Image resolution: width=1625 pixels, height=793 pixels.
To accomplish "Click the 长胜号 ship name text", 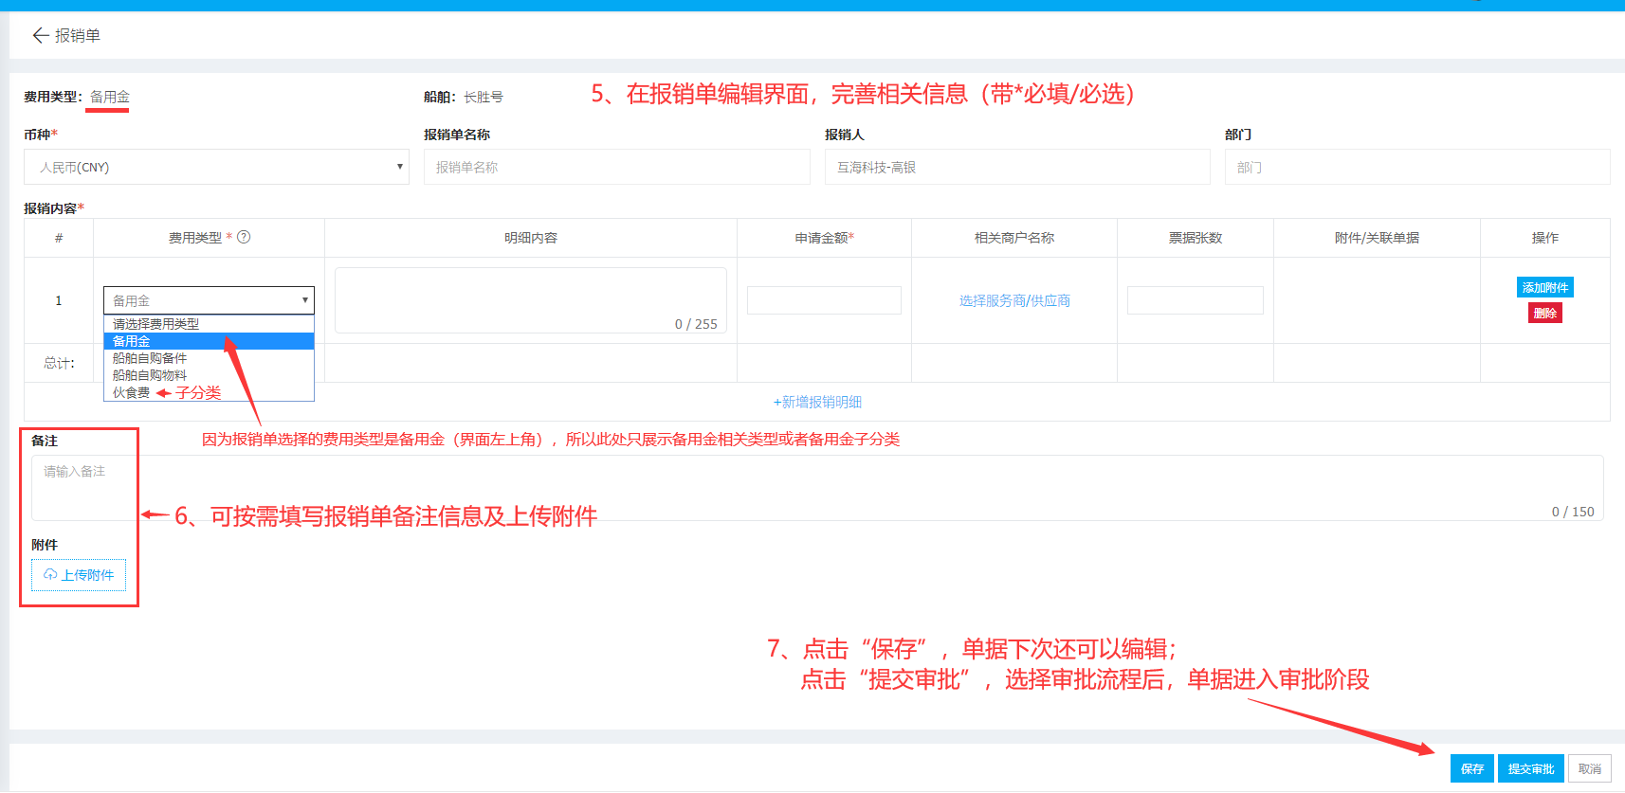I will click(x=484, y=97).
